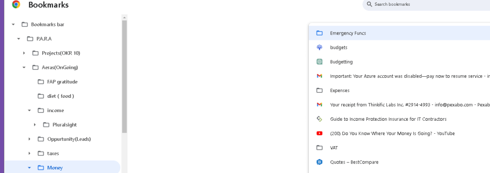Click the VAT folder icon
This screenshot has width=490, height=173.
coord(319,148)
